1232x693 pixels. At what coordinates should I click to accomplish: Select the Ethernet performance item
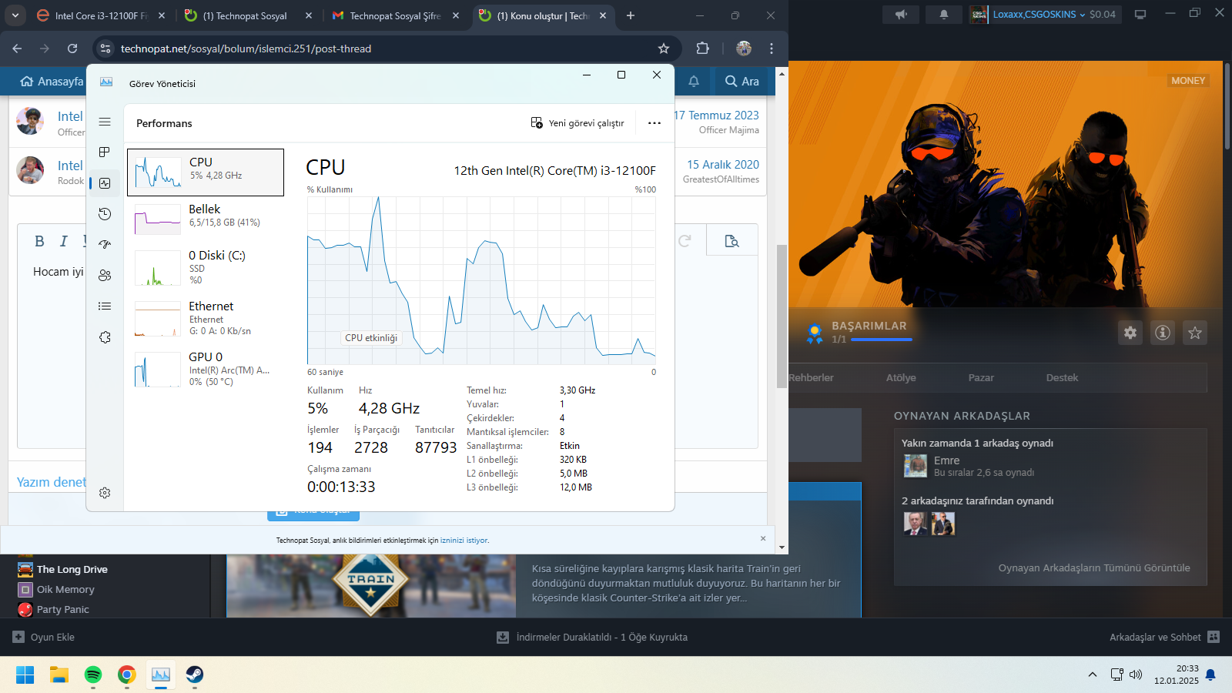pyautogui.click(x=206, y=318)
